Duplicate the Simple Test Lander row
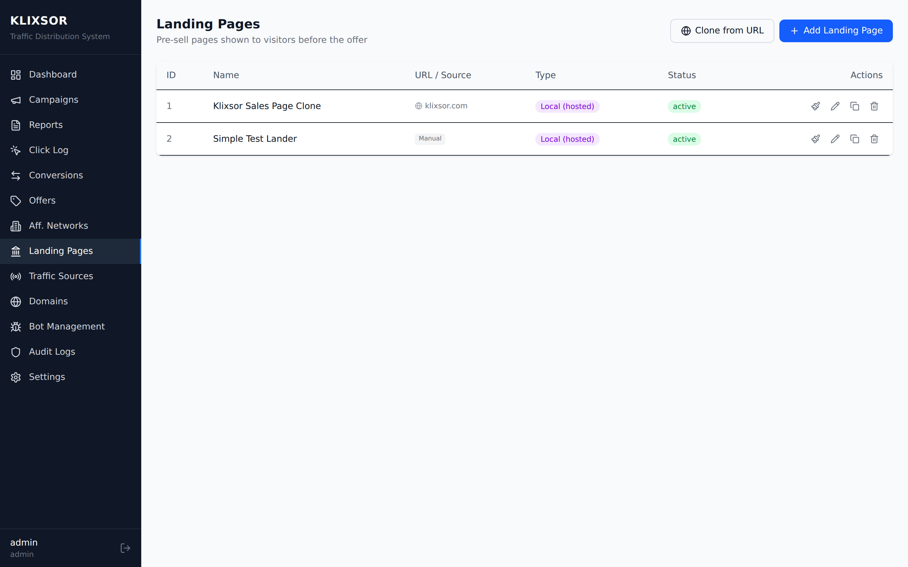This screenshot has width=908, height=567. 854,139
